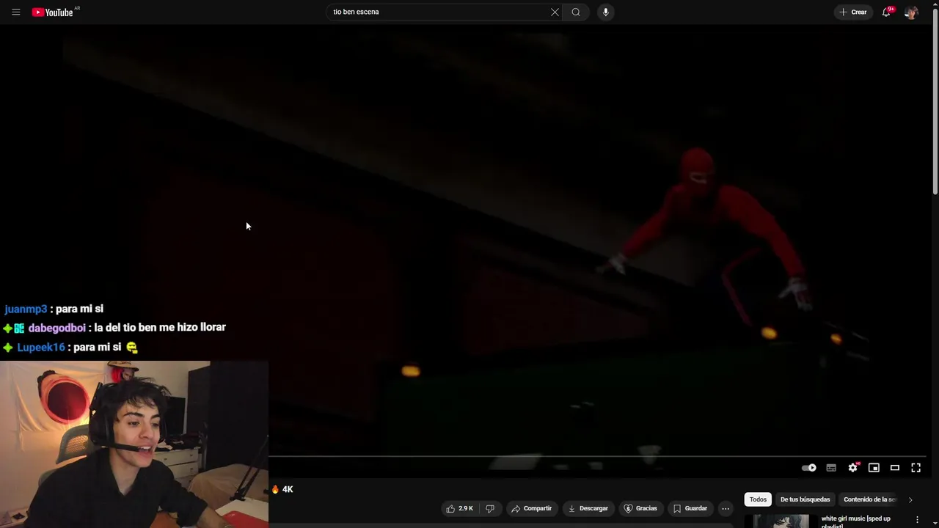Show more filter chips with arrow
Viewport: 939px width, 528px height.
(x=910, y=499)
